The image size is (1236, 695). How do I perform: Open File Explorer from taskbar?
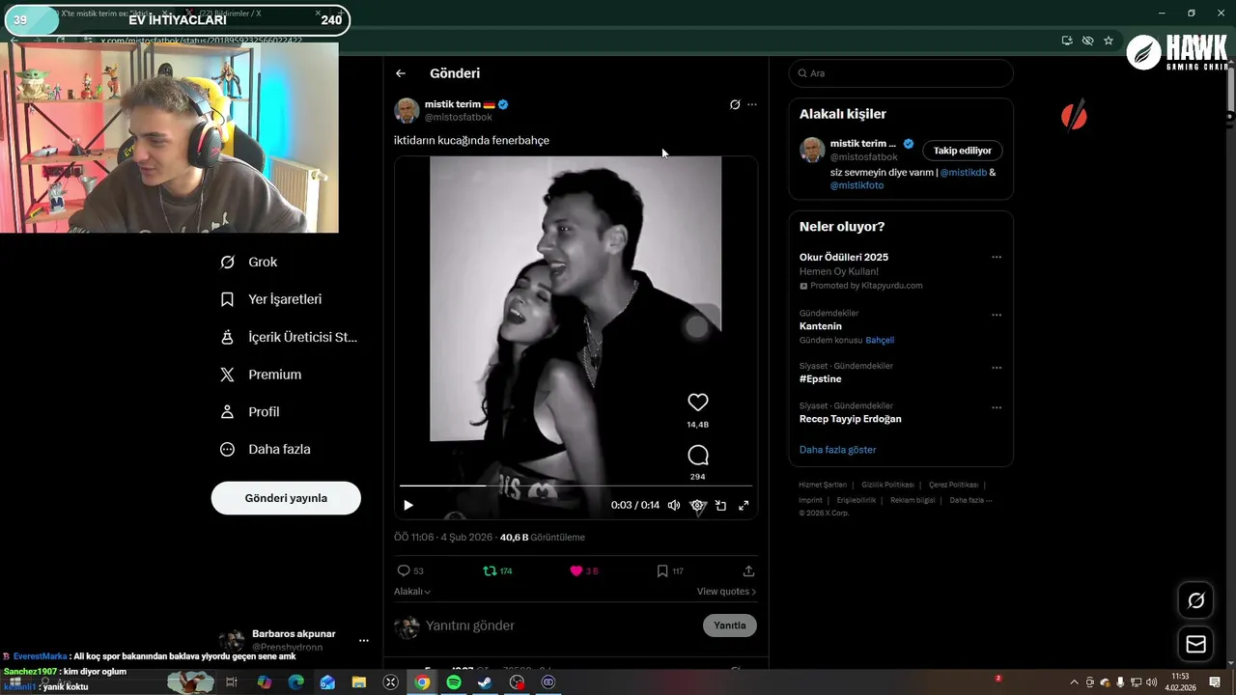(359, 682)
